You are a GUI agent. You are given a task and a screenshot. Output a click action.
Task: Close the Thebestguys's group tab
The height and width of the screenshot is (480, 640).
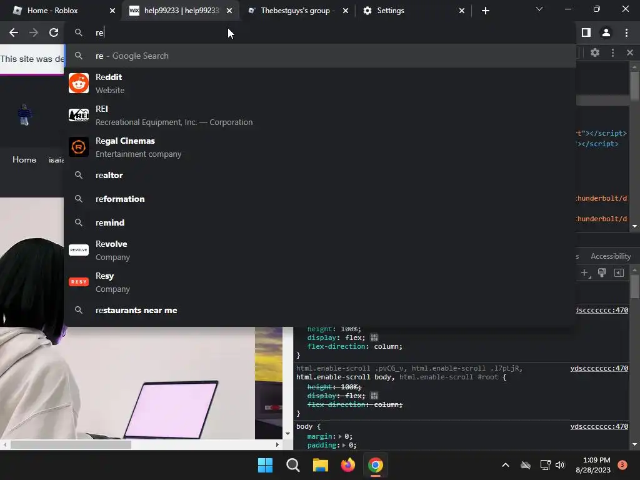[x=346, y=11]
